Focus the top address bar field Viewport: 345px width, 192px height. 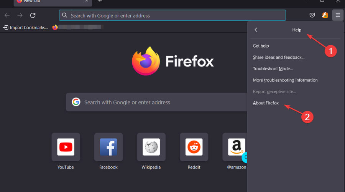pos(172,15)
